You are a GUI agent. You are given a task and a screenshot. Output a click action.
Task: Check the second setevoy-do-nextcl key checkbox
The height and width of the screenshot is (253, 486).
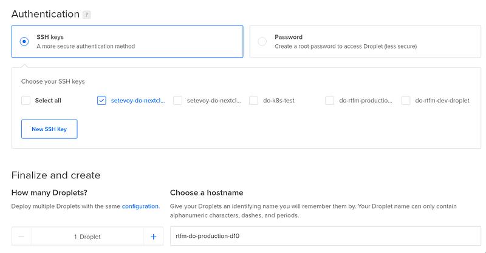[x=177, y=101]
